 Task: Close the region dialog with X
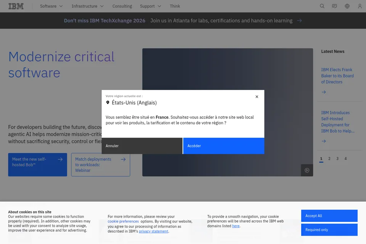tap(257, 97)
